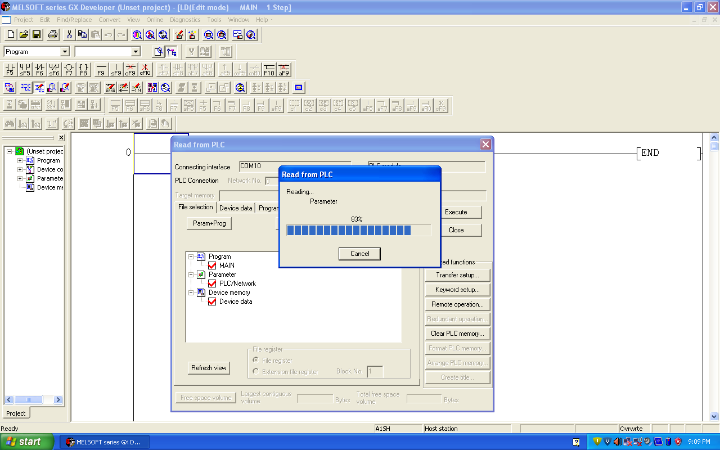This screenshot has width=720, height=450.
Task: Uncheck the Device data checkbox
Action: pos(213,301)
